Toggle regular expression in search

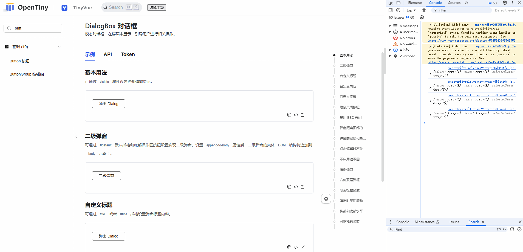point(499,229)
